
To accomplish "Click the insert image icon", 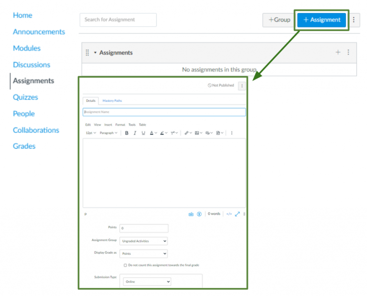I will 197,133.
